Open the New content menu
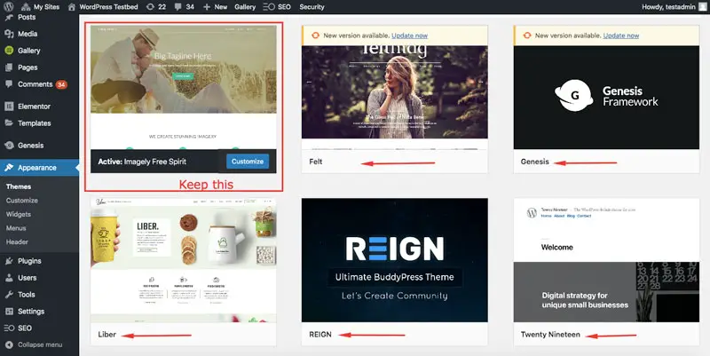This screenshot has height=356, width=710. pyautogui.click(x=215, y=7)
